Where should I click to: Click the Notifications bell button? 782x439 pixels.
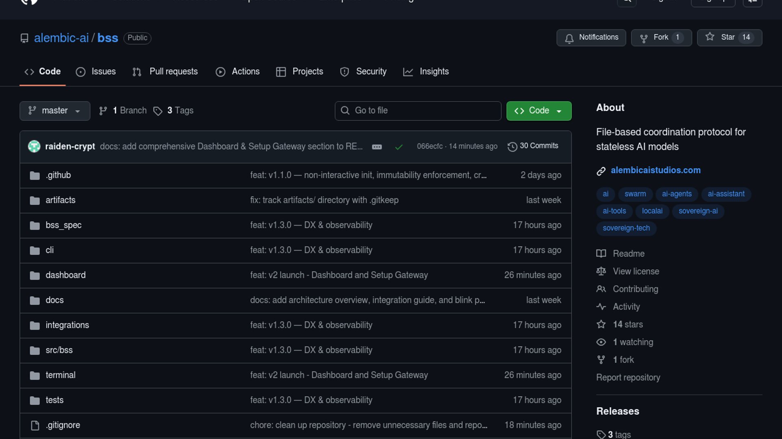coord(591,37)
